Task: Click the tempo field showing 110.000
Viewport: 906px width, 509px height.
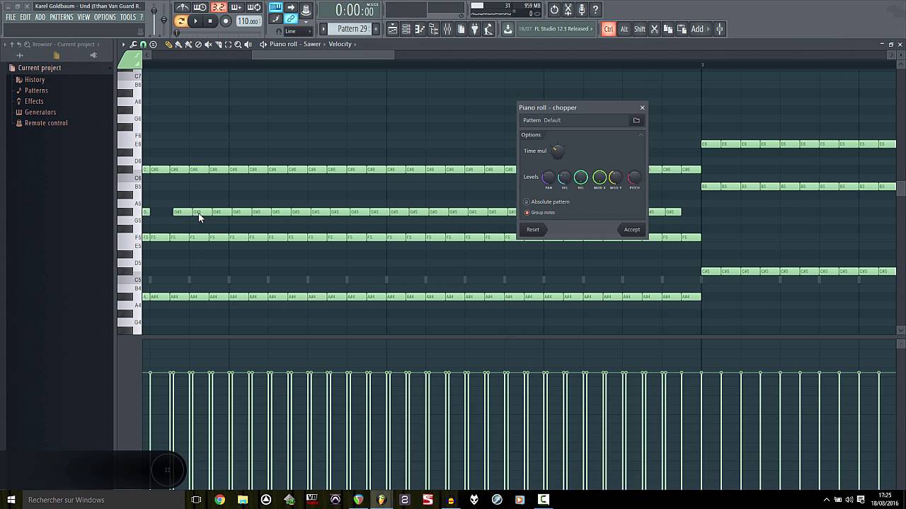Action: click(248, 21)
